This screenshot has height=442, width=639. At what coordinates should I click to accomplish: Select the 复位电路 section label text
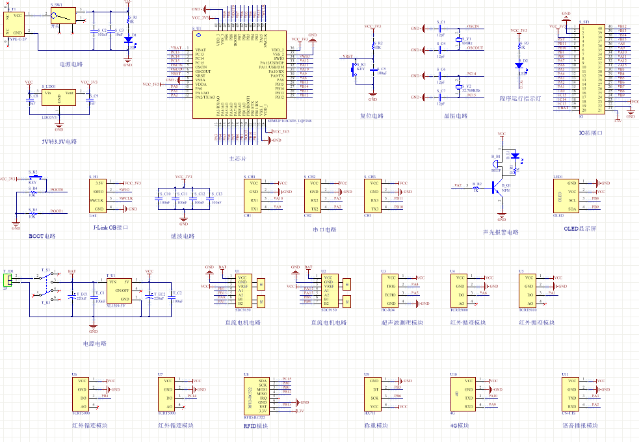(372, 116)
